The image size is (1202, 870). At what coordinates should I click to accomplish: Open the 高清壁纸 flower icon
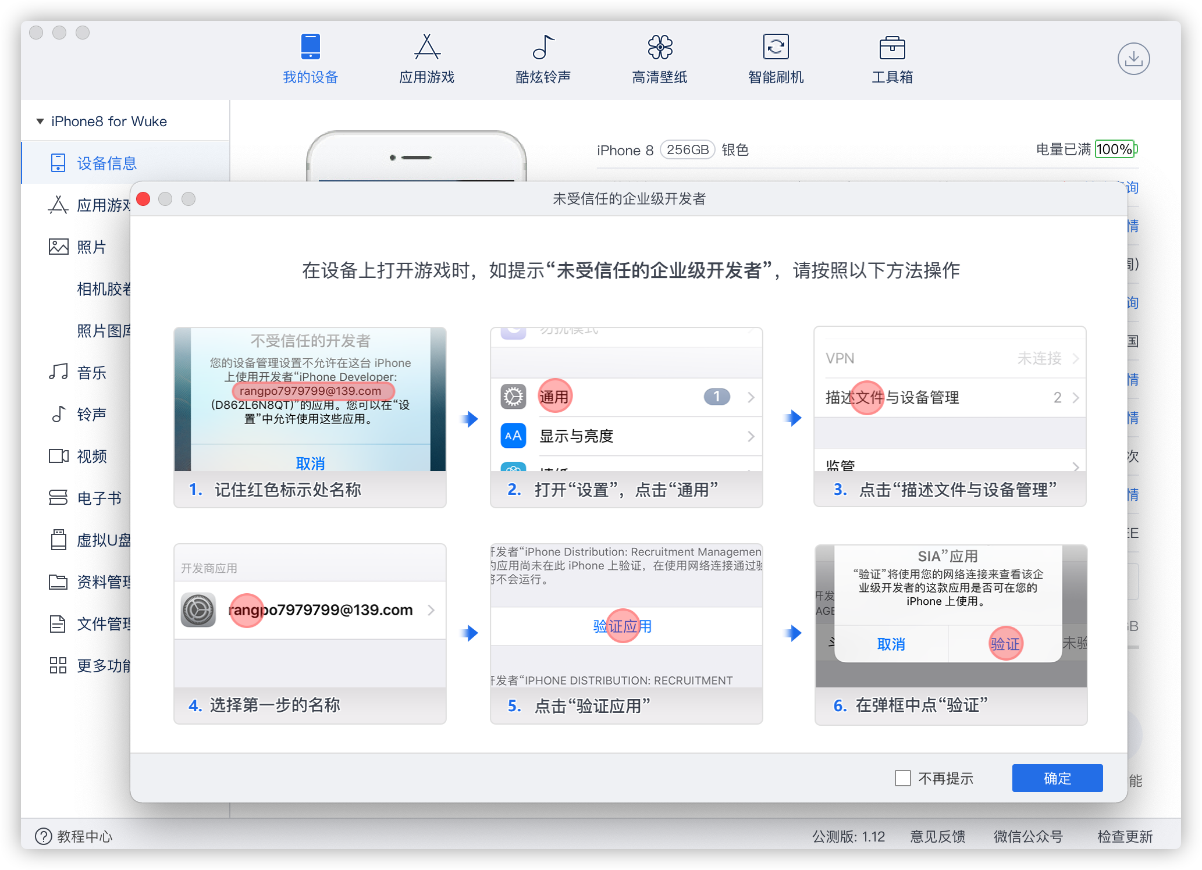pyautogui.click(x=660, y=47)
